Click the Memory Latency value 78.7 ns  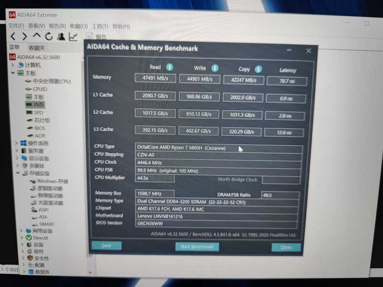pyautogui.click(x=287, y=81)
